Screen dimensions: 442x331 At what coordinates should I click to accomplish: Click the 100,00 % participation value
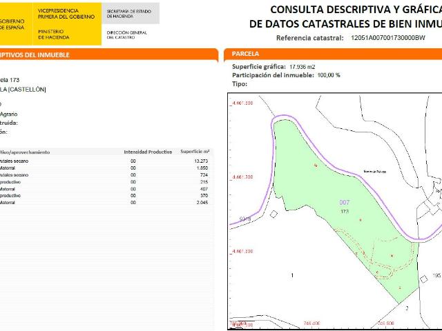pos(329,75)
